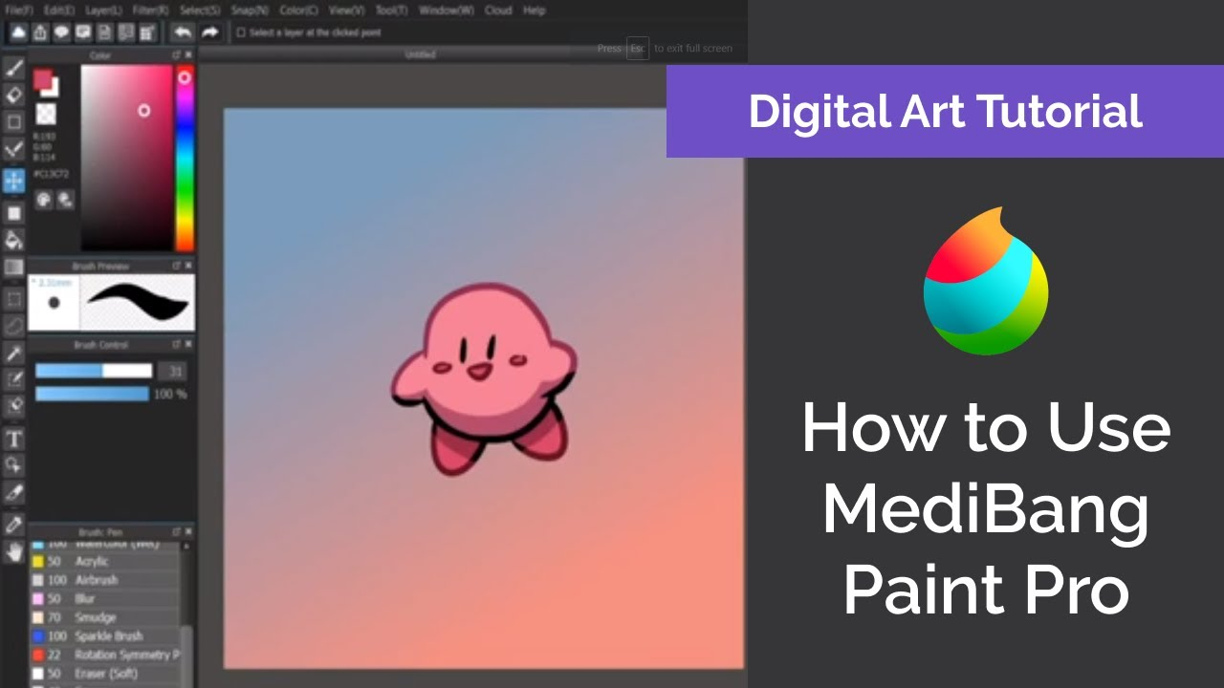Screen dimensions: 1224x688
Task: Select the Sparkle Brush
Action: tap(104, 636)
